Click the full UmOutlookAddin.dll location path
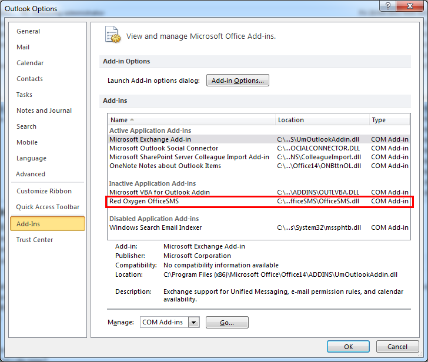 280,274
